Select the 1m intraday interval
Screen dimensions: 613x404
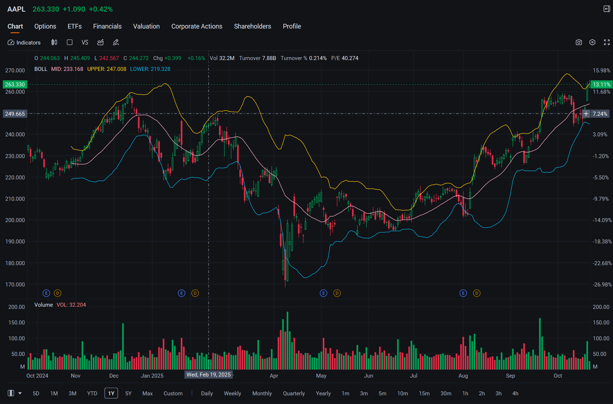point(346,394)
